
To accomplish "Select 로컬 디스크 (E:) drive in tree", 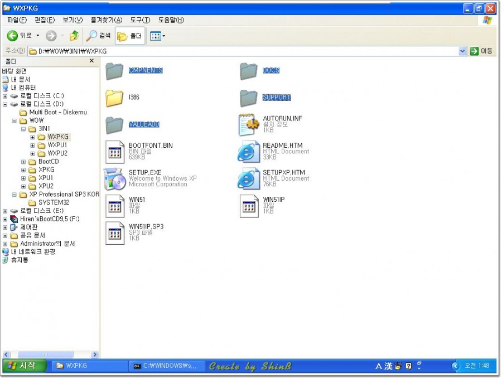I will (42, 211).
